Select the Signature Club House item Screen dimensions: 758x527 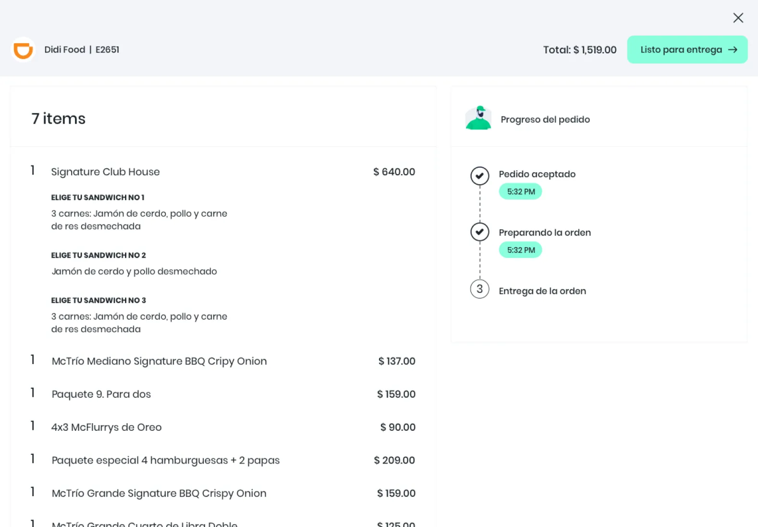[x=105, y=172]
